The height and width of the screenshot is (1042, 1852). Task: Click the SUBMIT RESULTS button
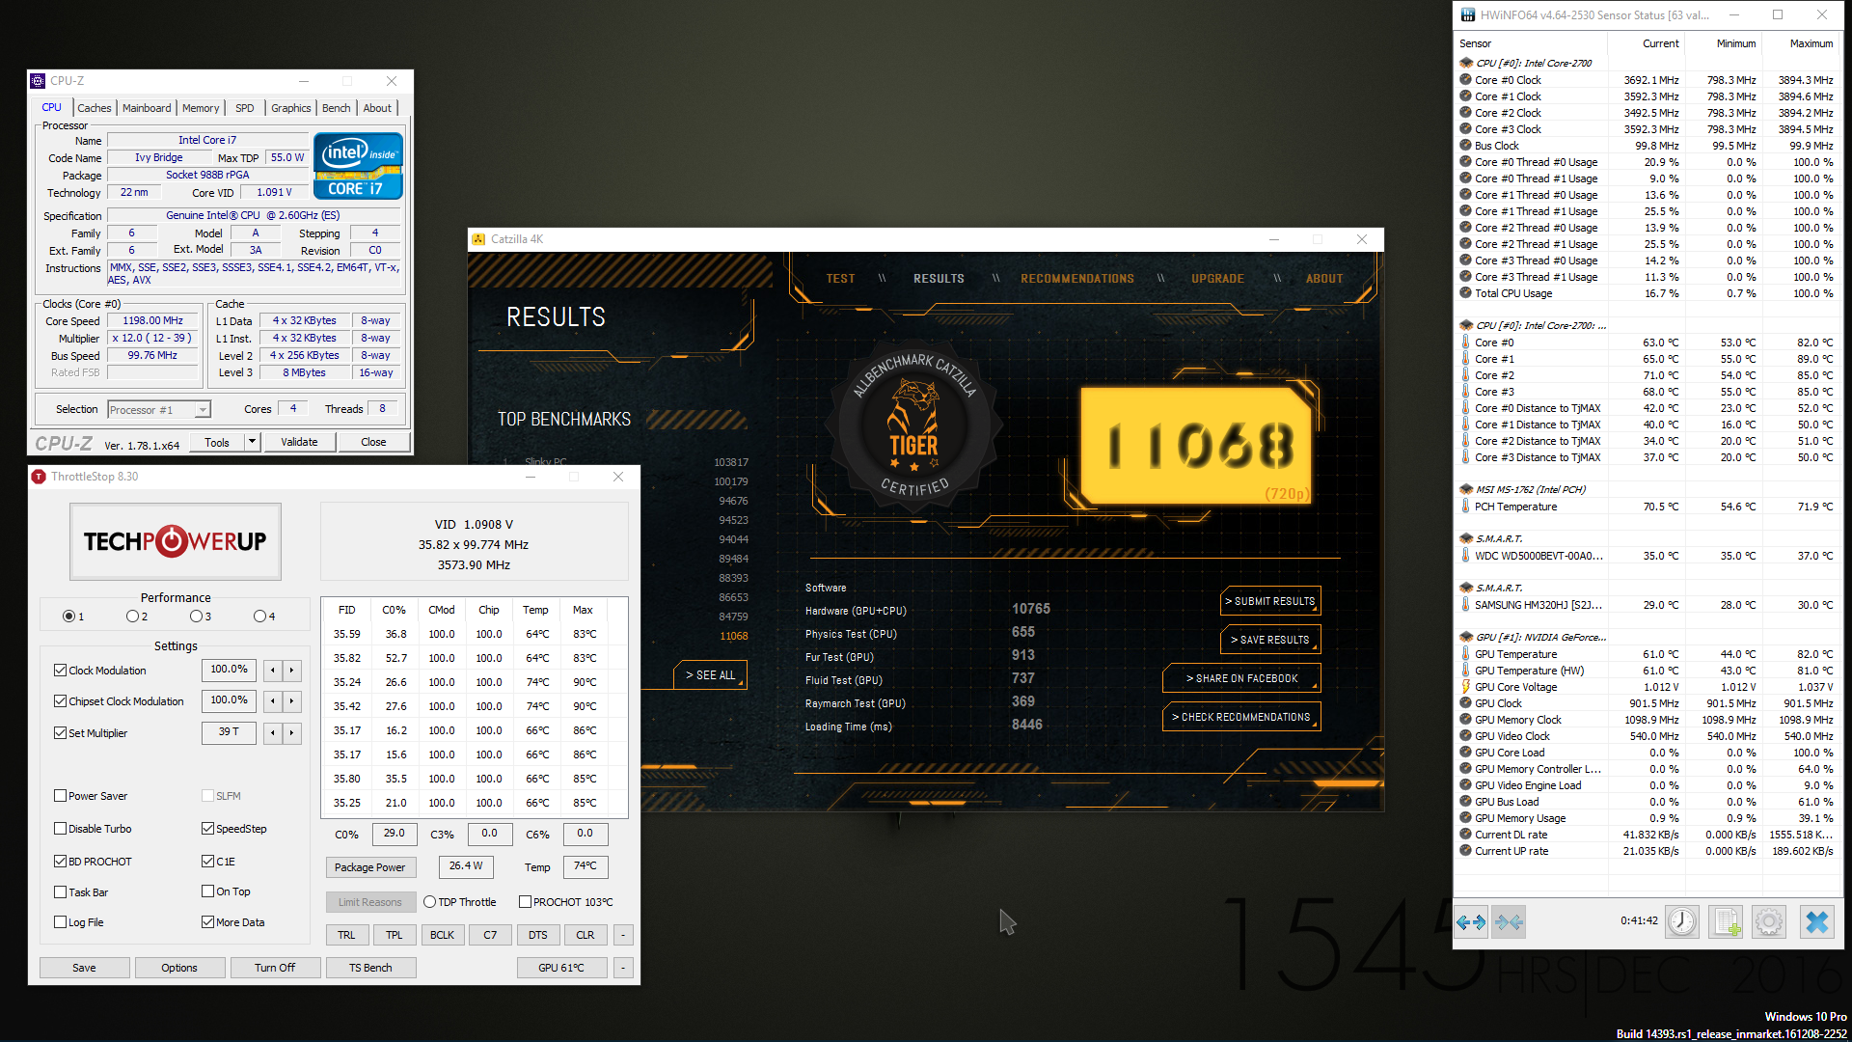(x=1269, y=601)
